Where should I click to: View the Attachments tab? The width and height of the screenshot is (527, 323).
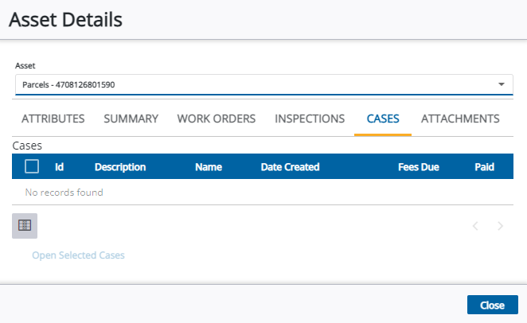point(460,119)
